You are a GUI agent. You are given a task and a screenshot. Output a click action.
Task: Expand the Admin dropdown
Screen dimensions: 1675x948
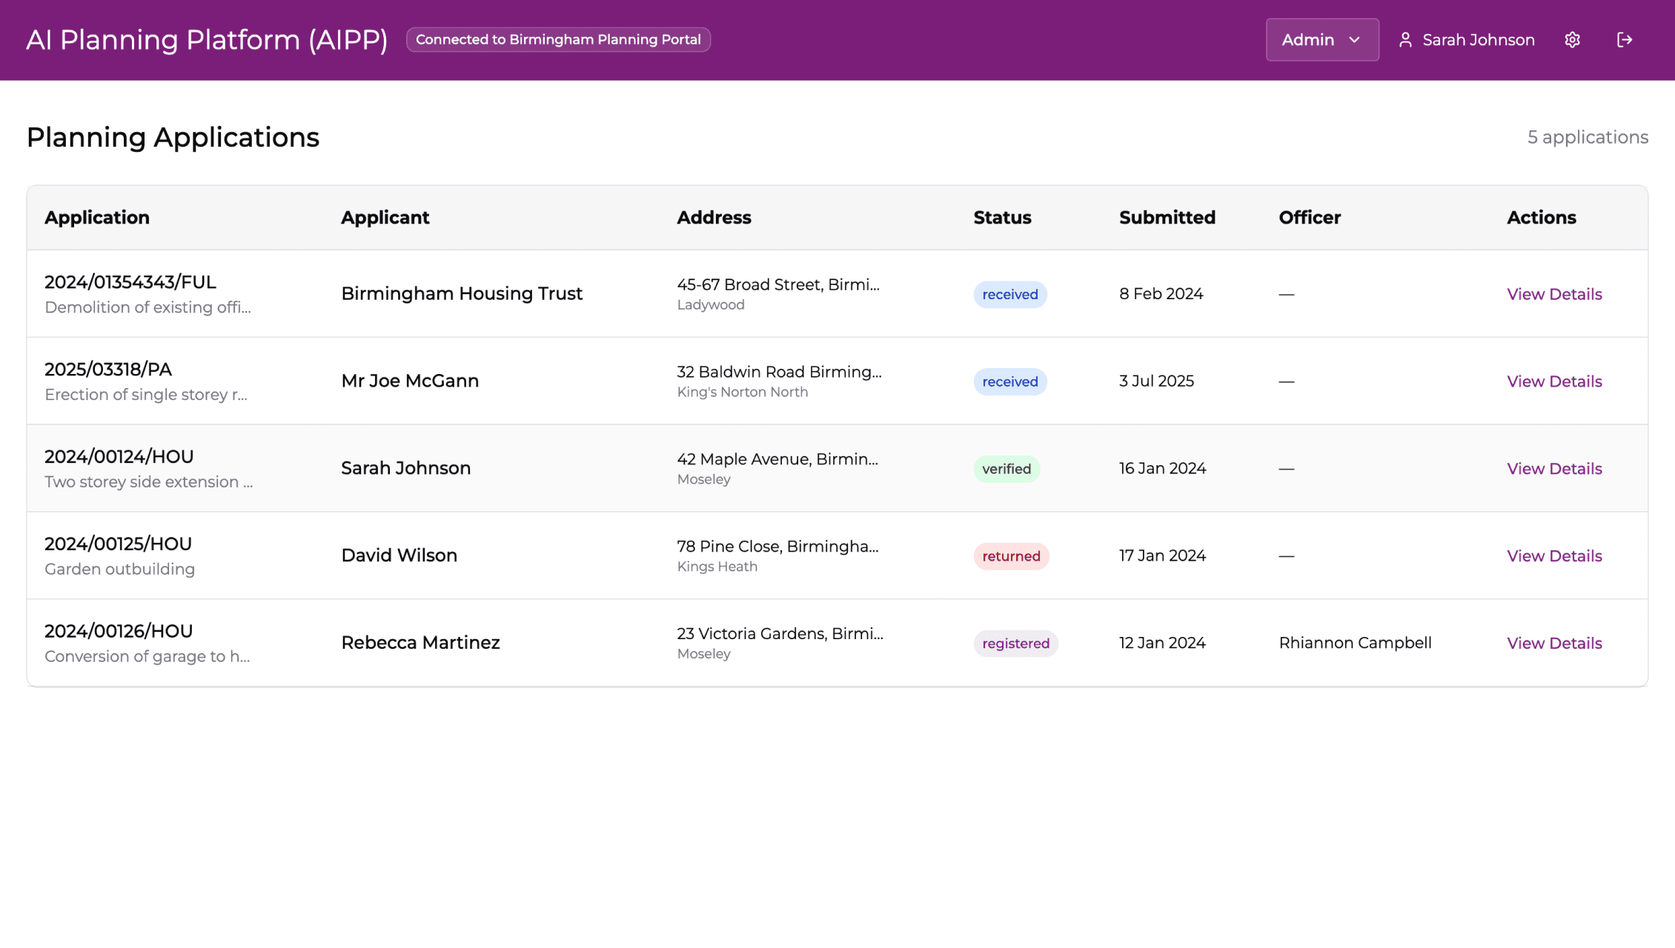pyautogui.click(x=1322, y=39)
